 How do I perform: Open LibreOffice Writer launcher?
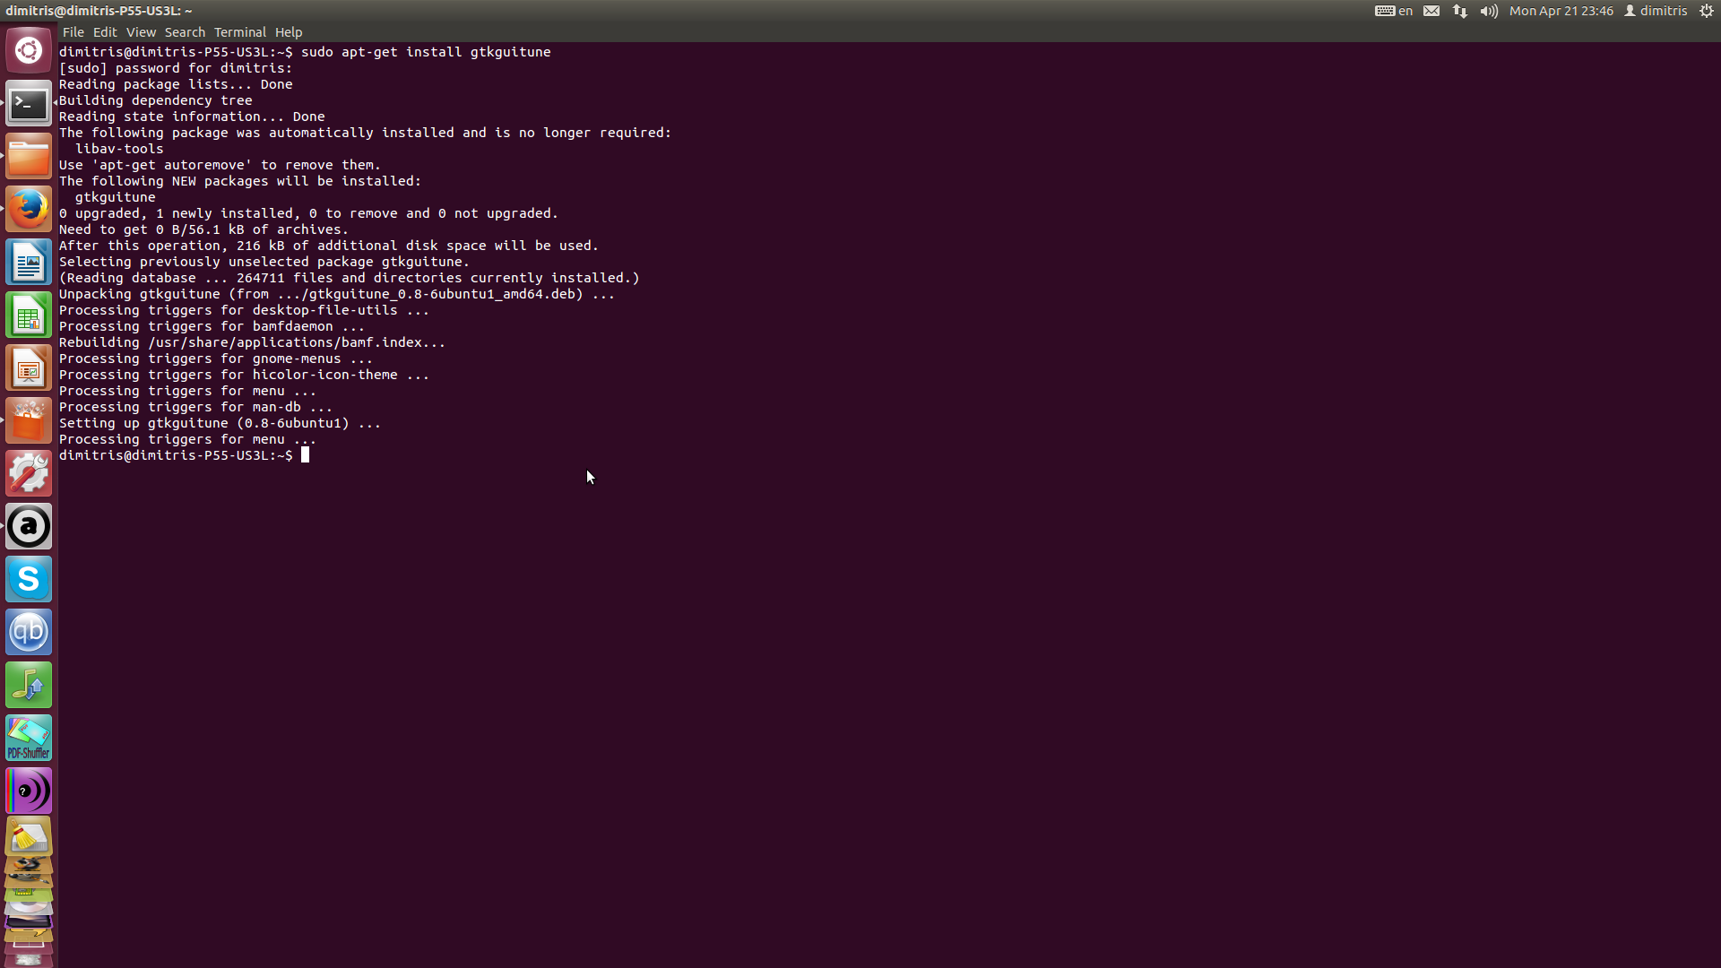pyautogui.click(x=29, y=263)
